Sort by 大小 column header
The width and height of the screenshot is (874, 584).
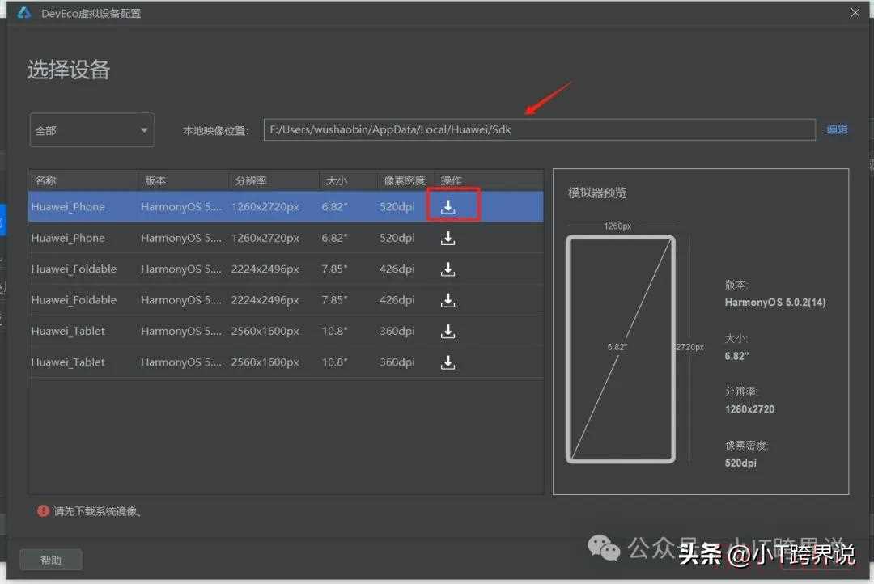[336, 180]
